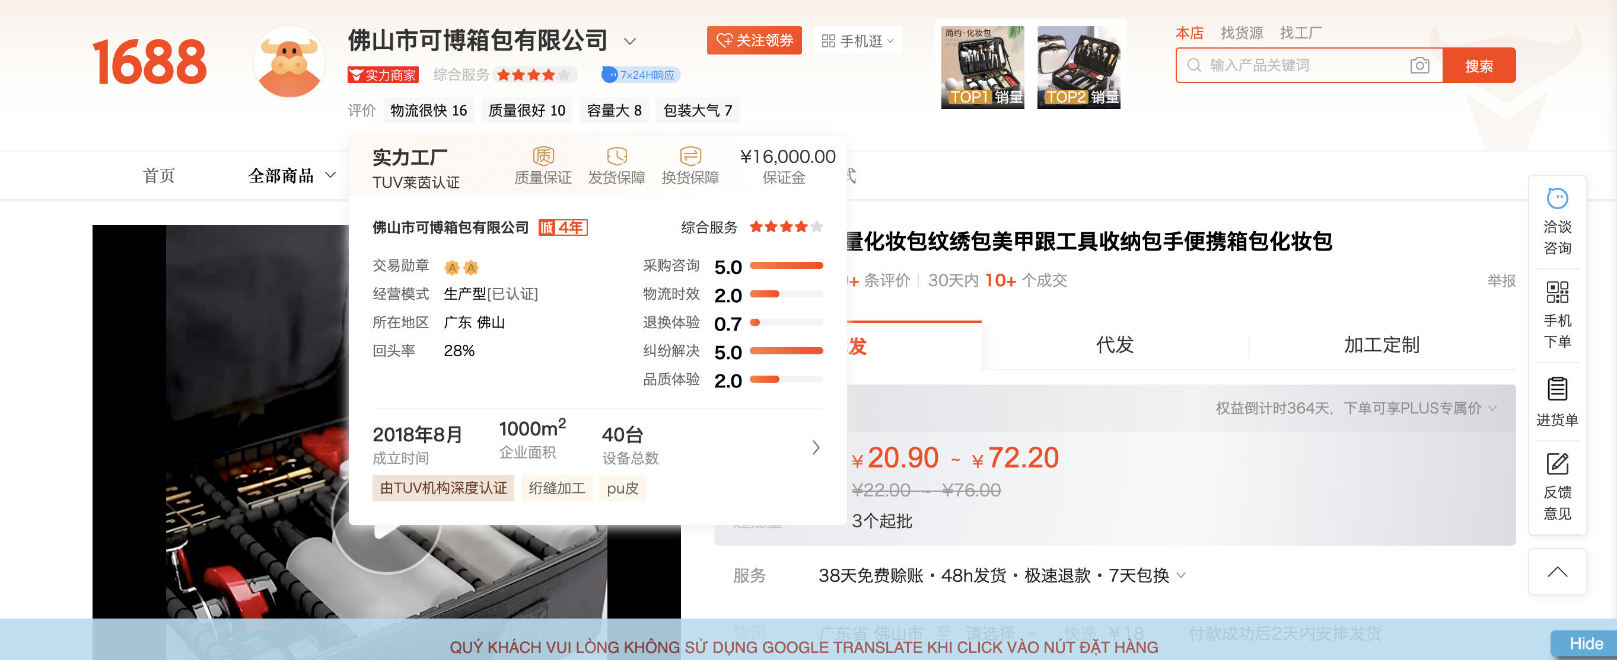Expand factory details arrow in company card
Image resolution: width=1617 pixels, height=660 pixels.
pos(816,447)
